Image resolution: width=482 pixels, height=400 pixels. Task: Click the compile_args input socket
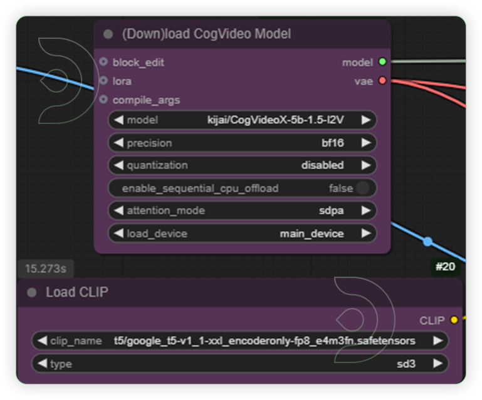pyautogui.click(x=103, y=100)
